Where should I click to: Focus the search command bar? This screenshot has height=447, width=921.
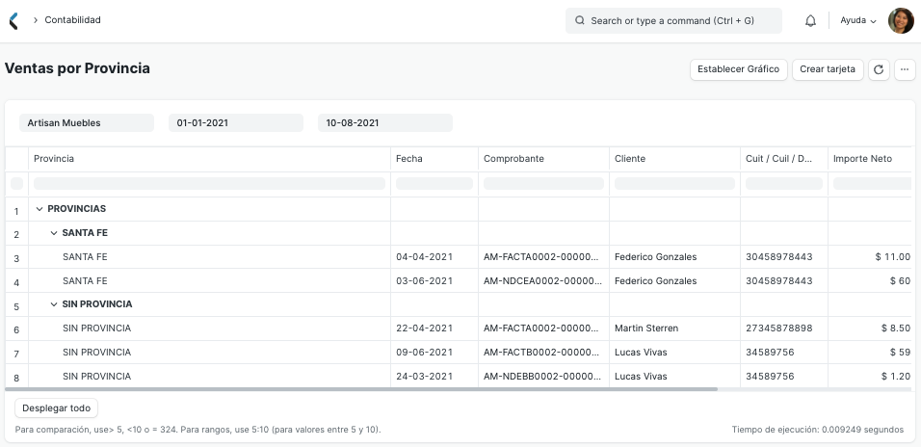673,20
